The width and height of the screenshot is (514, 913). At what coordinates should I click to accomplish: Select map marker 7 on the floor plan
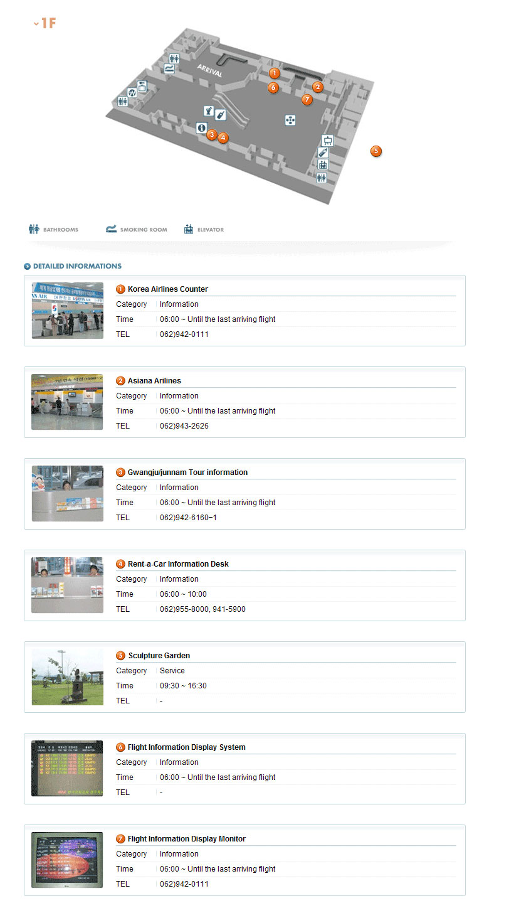point(307,99)
